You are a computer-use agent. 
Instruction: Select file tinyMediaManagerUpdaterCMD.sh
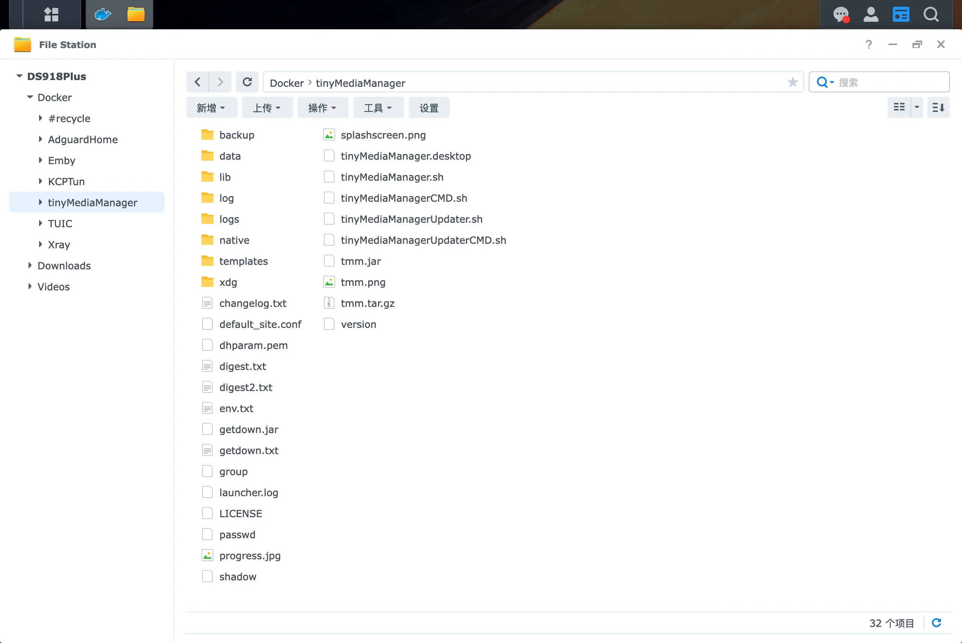[424, 240]
